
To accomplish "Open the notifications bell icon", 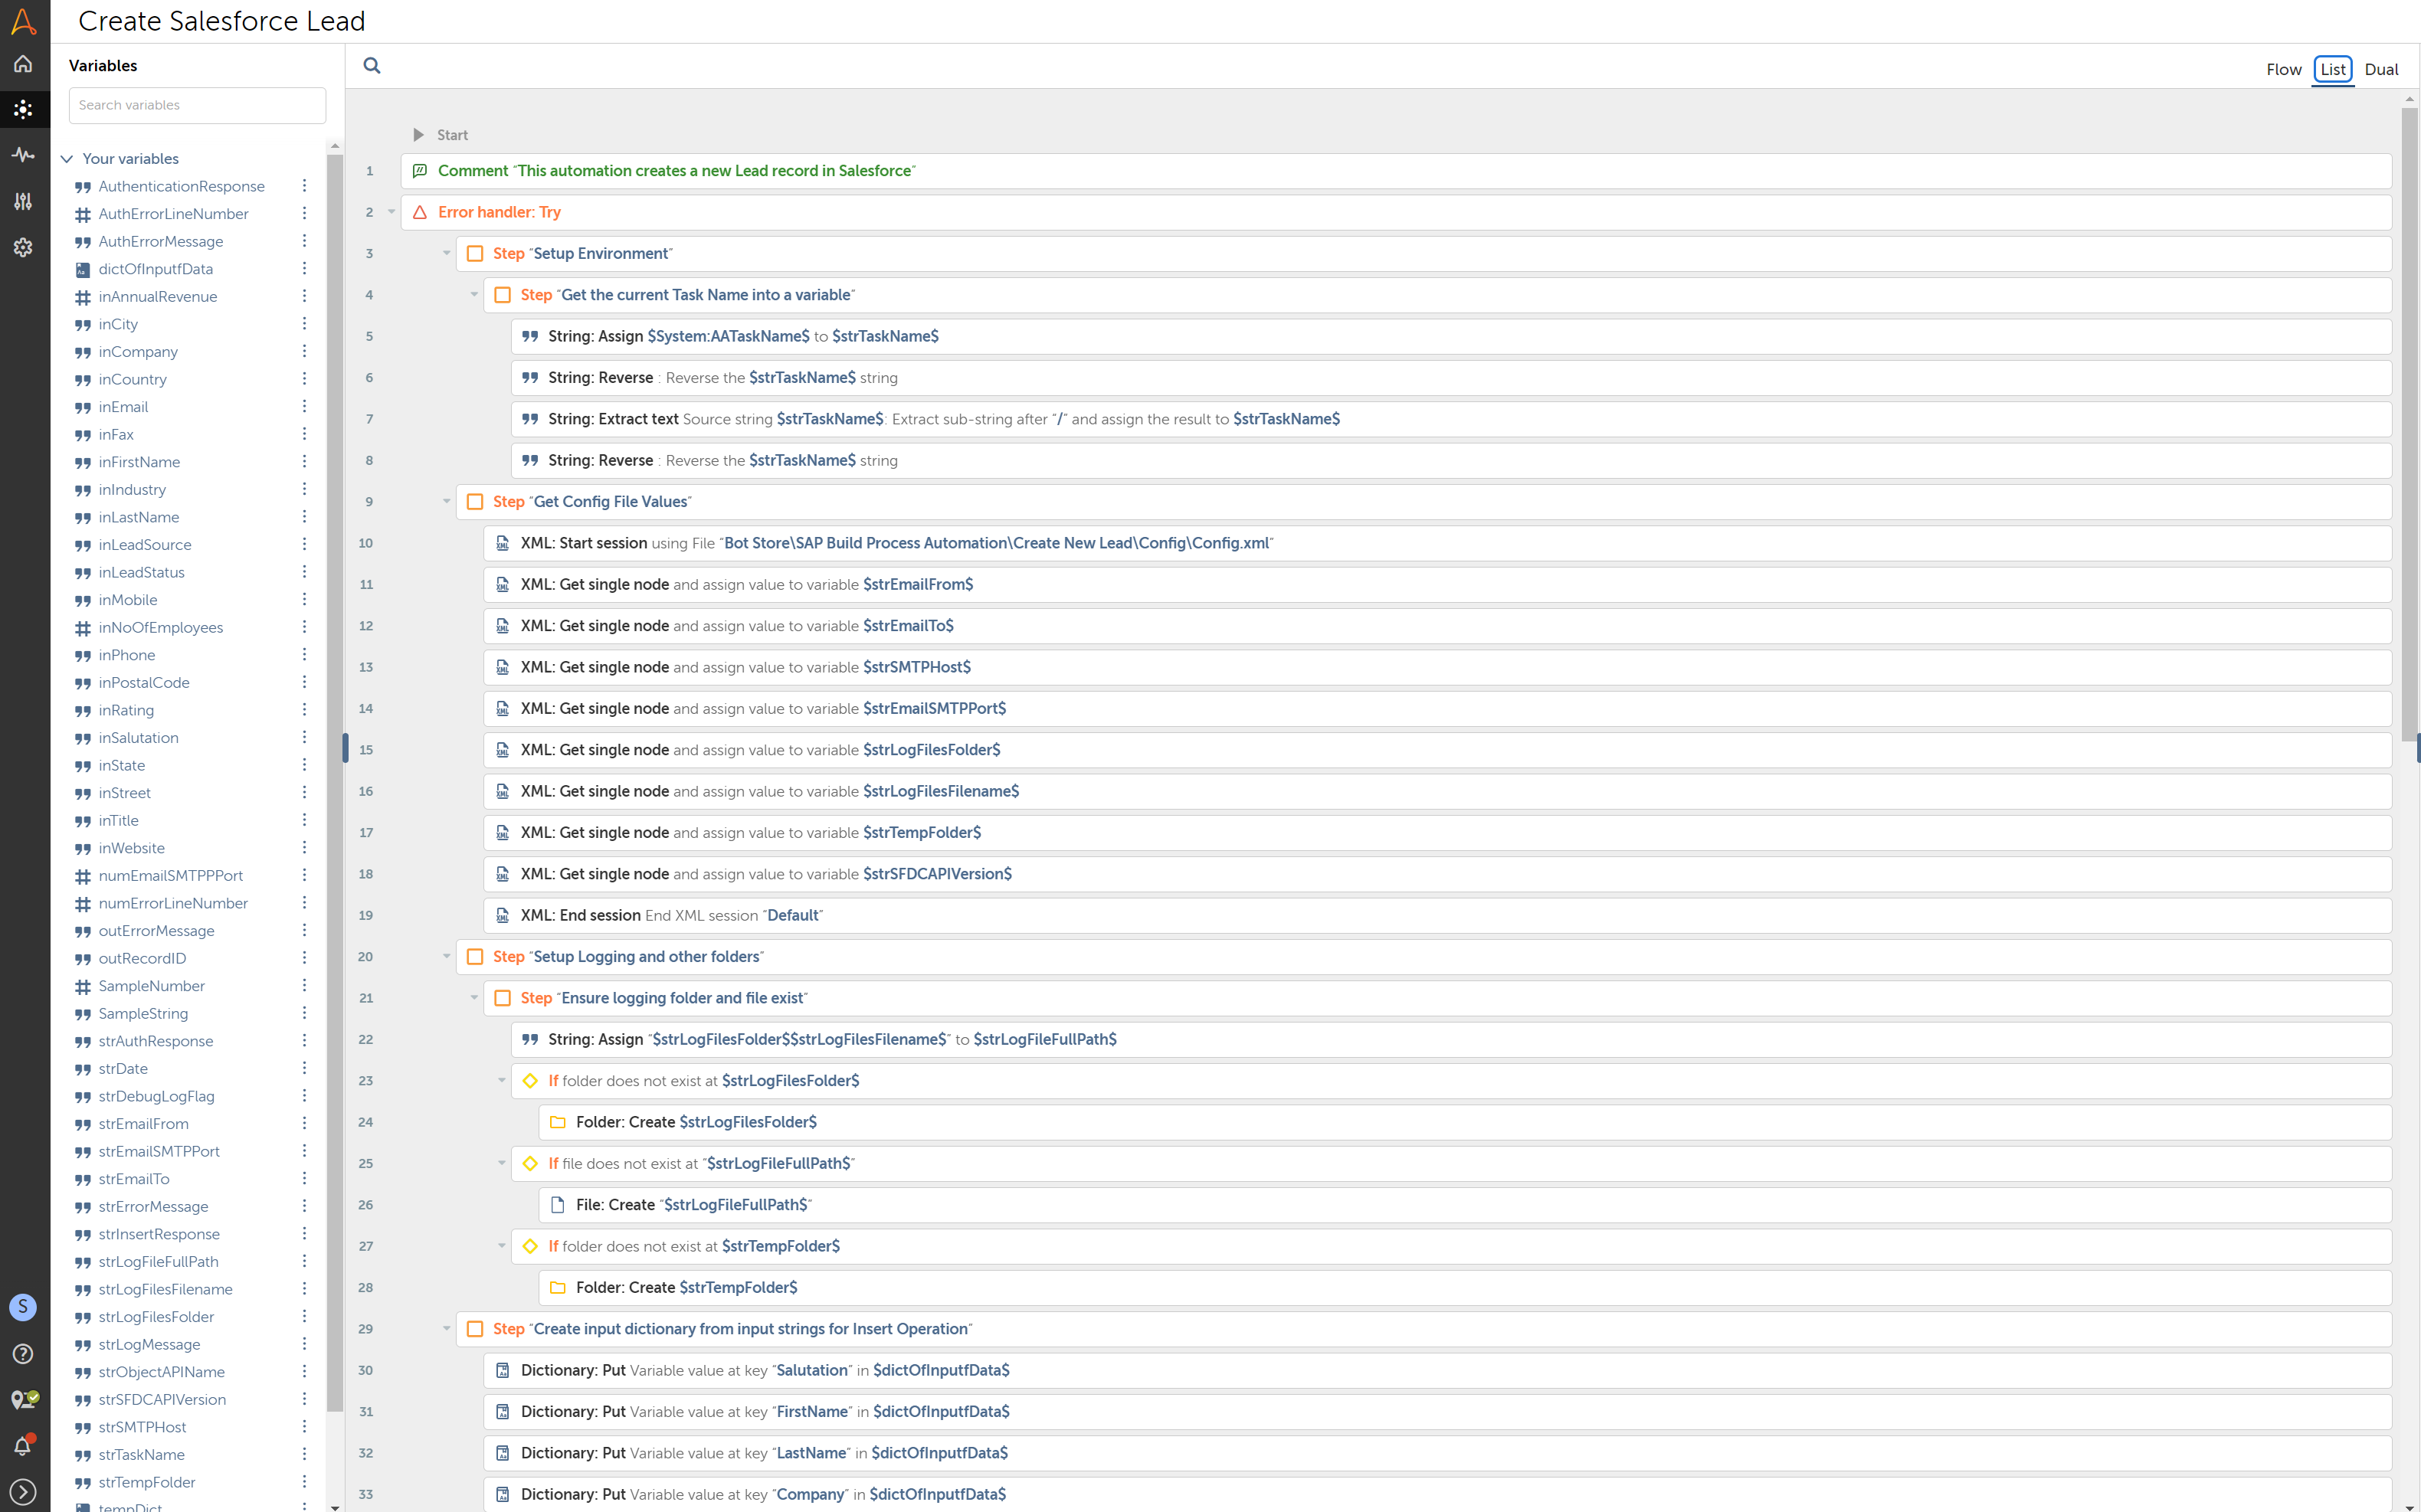I will click(x=23, y=1445).
